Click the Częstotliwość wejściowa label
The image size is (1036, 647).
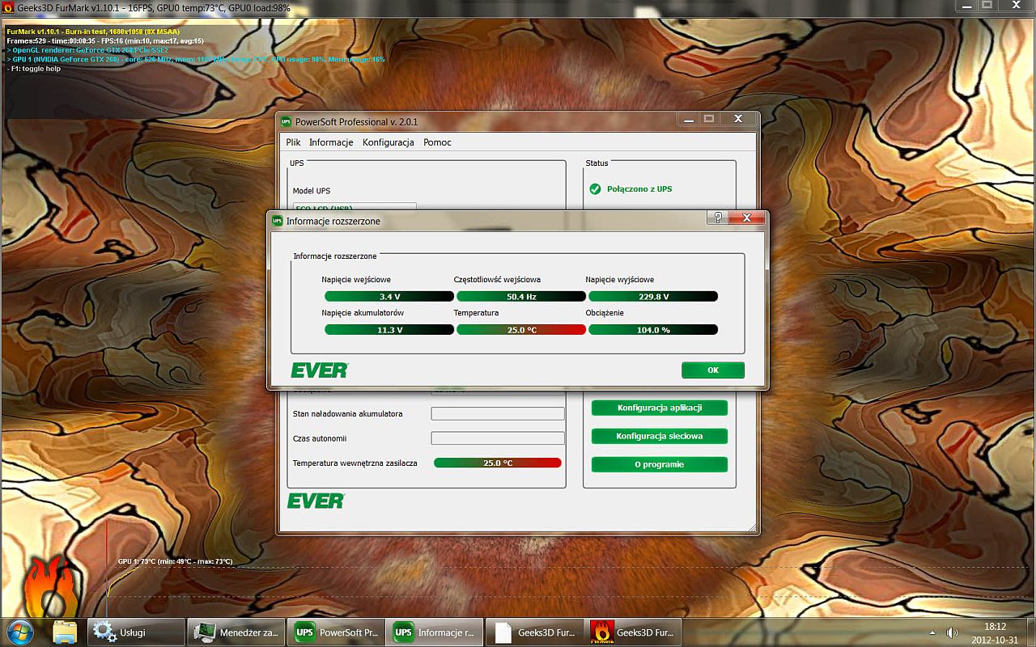click(497, 280)
